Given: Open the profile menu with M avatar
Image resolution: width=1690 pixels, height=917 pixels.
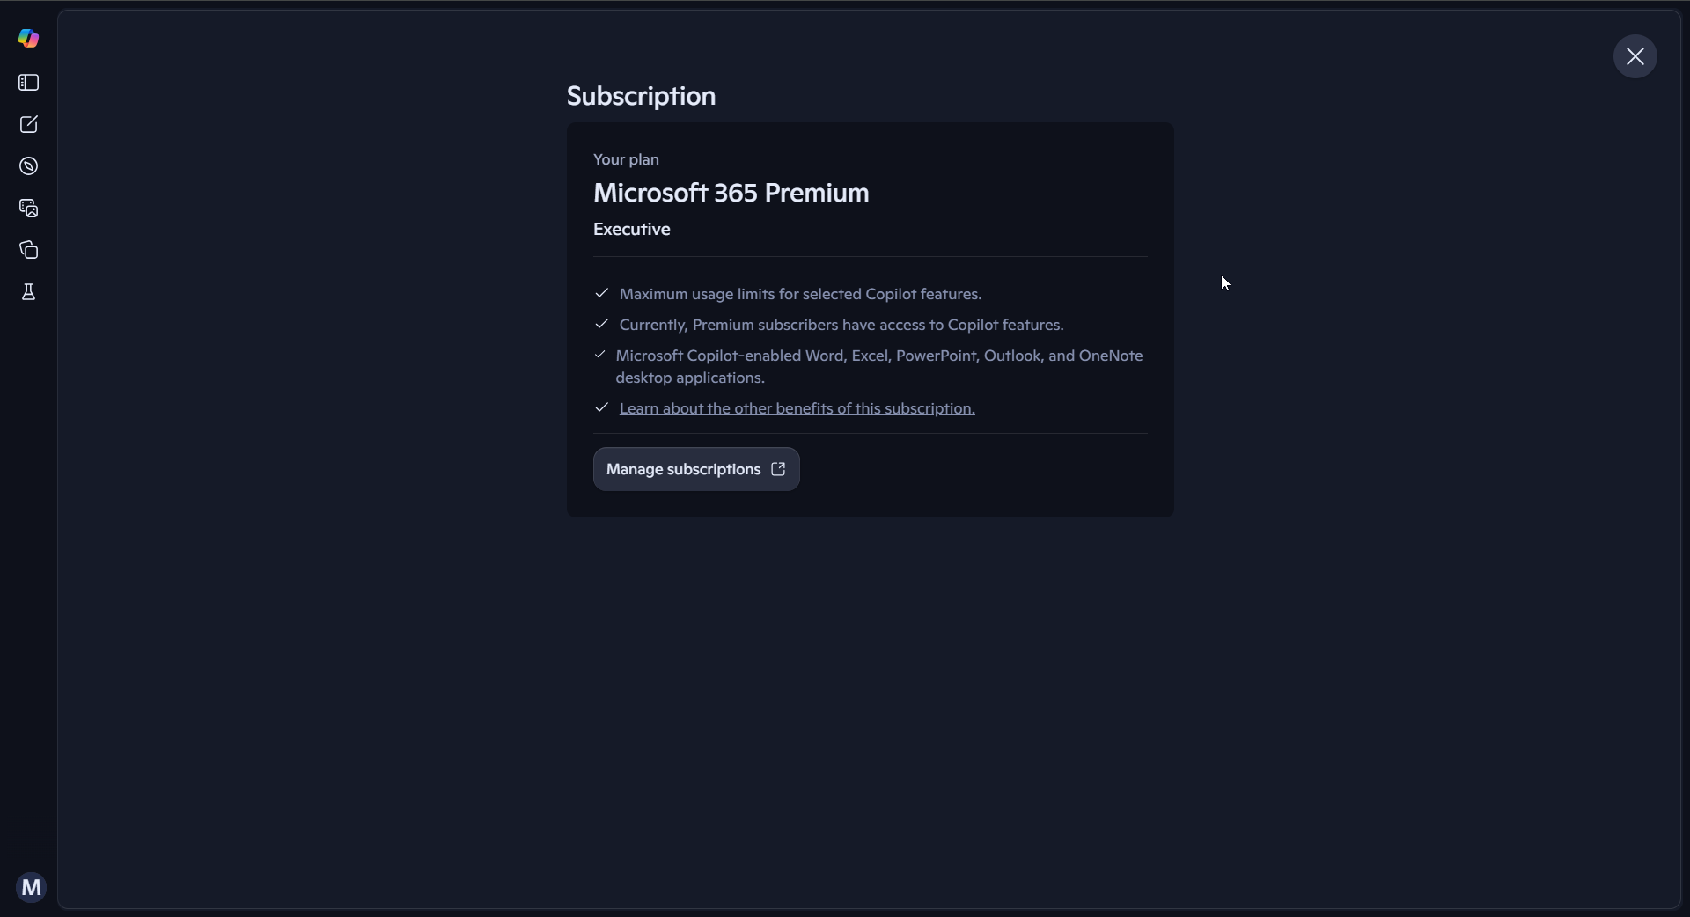Looking at the screenshot, I should [31, 887].
